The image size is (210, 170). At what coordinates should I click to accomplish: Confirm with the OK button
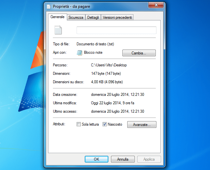pyautogui.click(x=96, y=159)
